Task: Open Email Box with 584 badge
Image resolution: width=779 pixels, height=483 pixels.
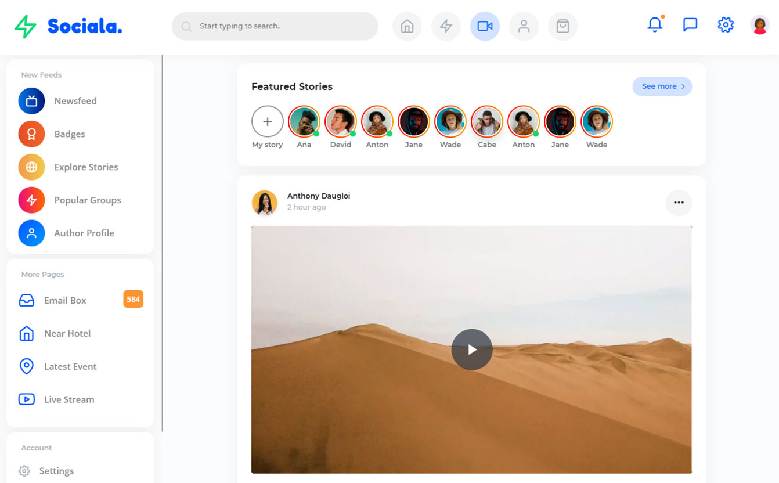Action: [x=65, y=300]
